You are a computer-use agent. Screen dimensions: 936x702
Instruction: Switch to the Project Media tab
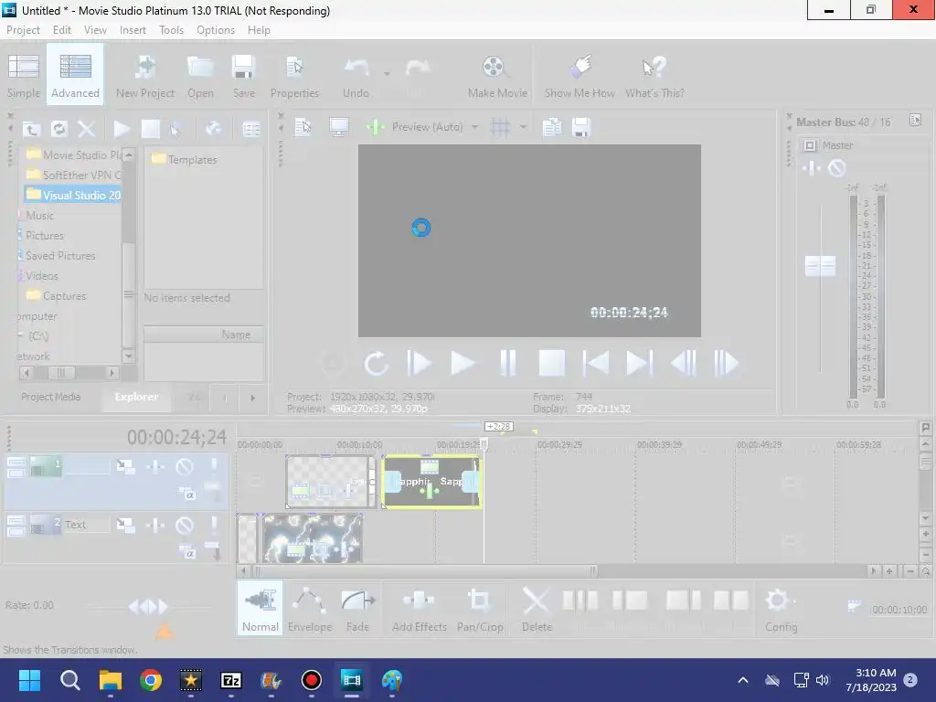coord(51,397)
